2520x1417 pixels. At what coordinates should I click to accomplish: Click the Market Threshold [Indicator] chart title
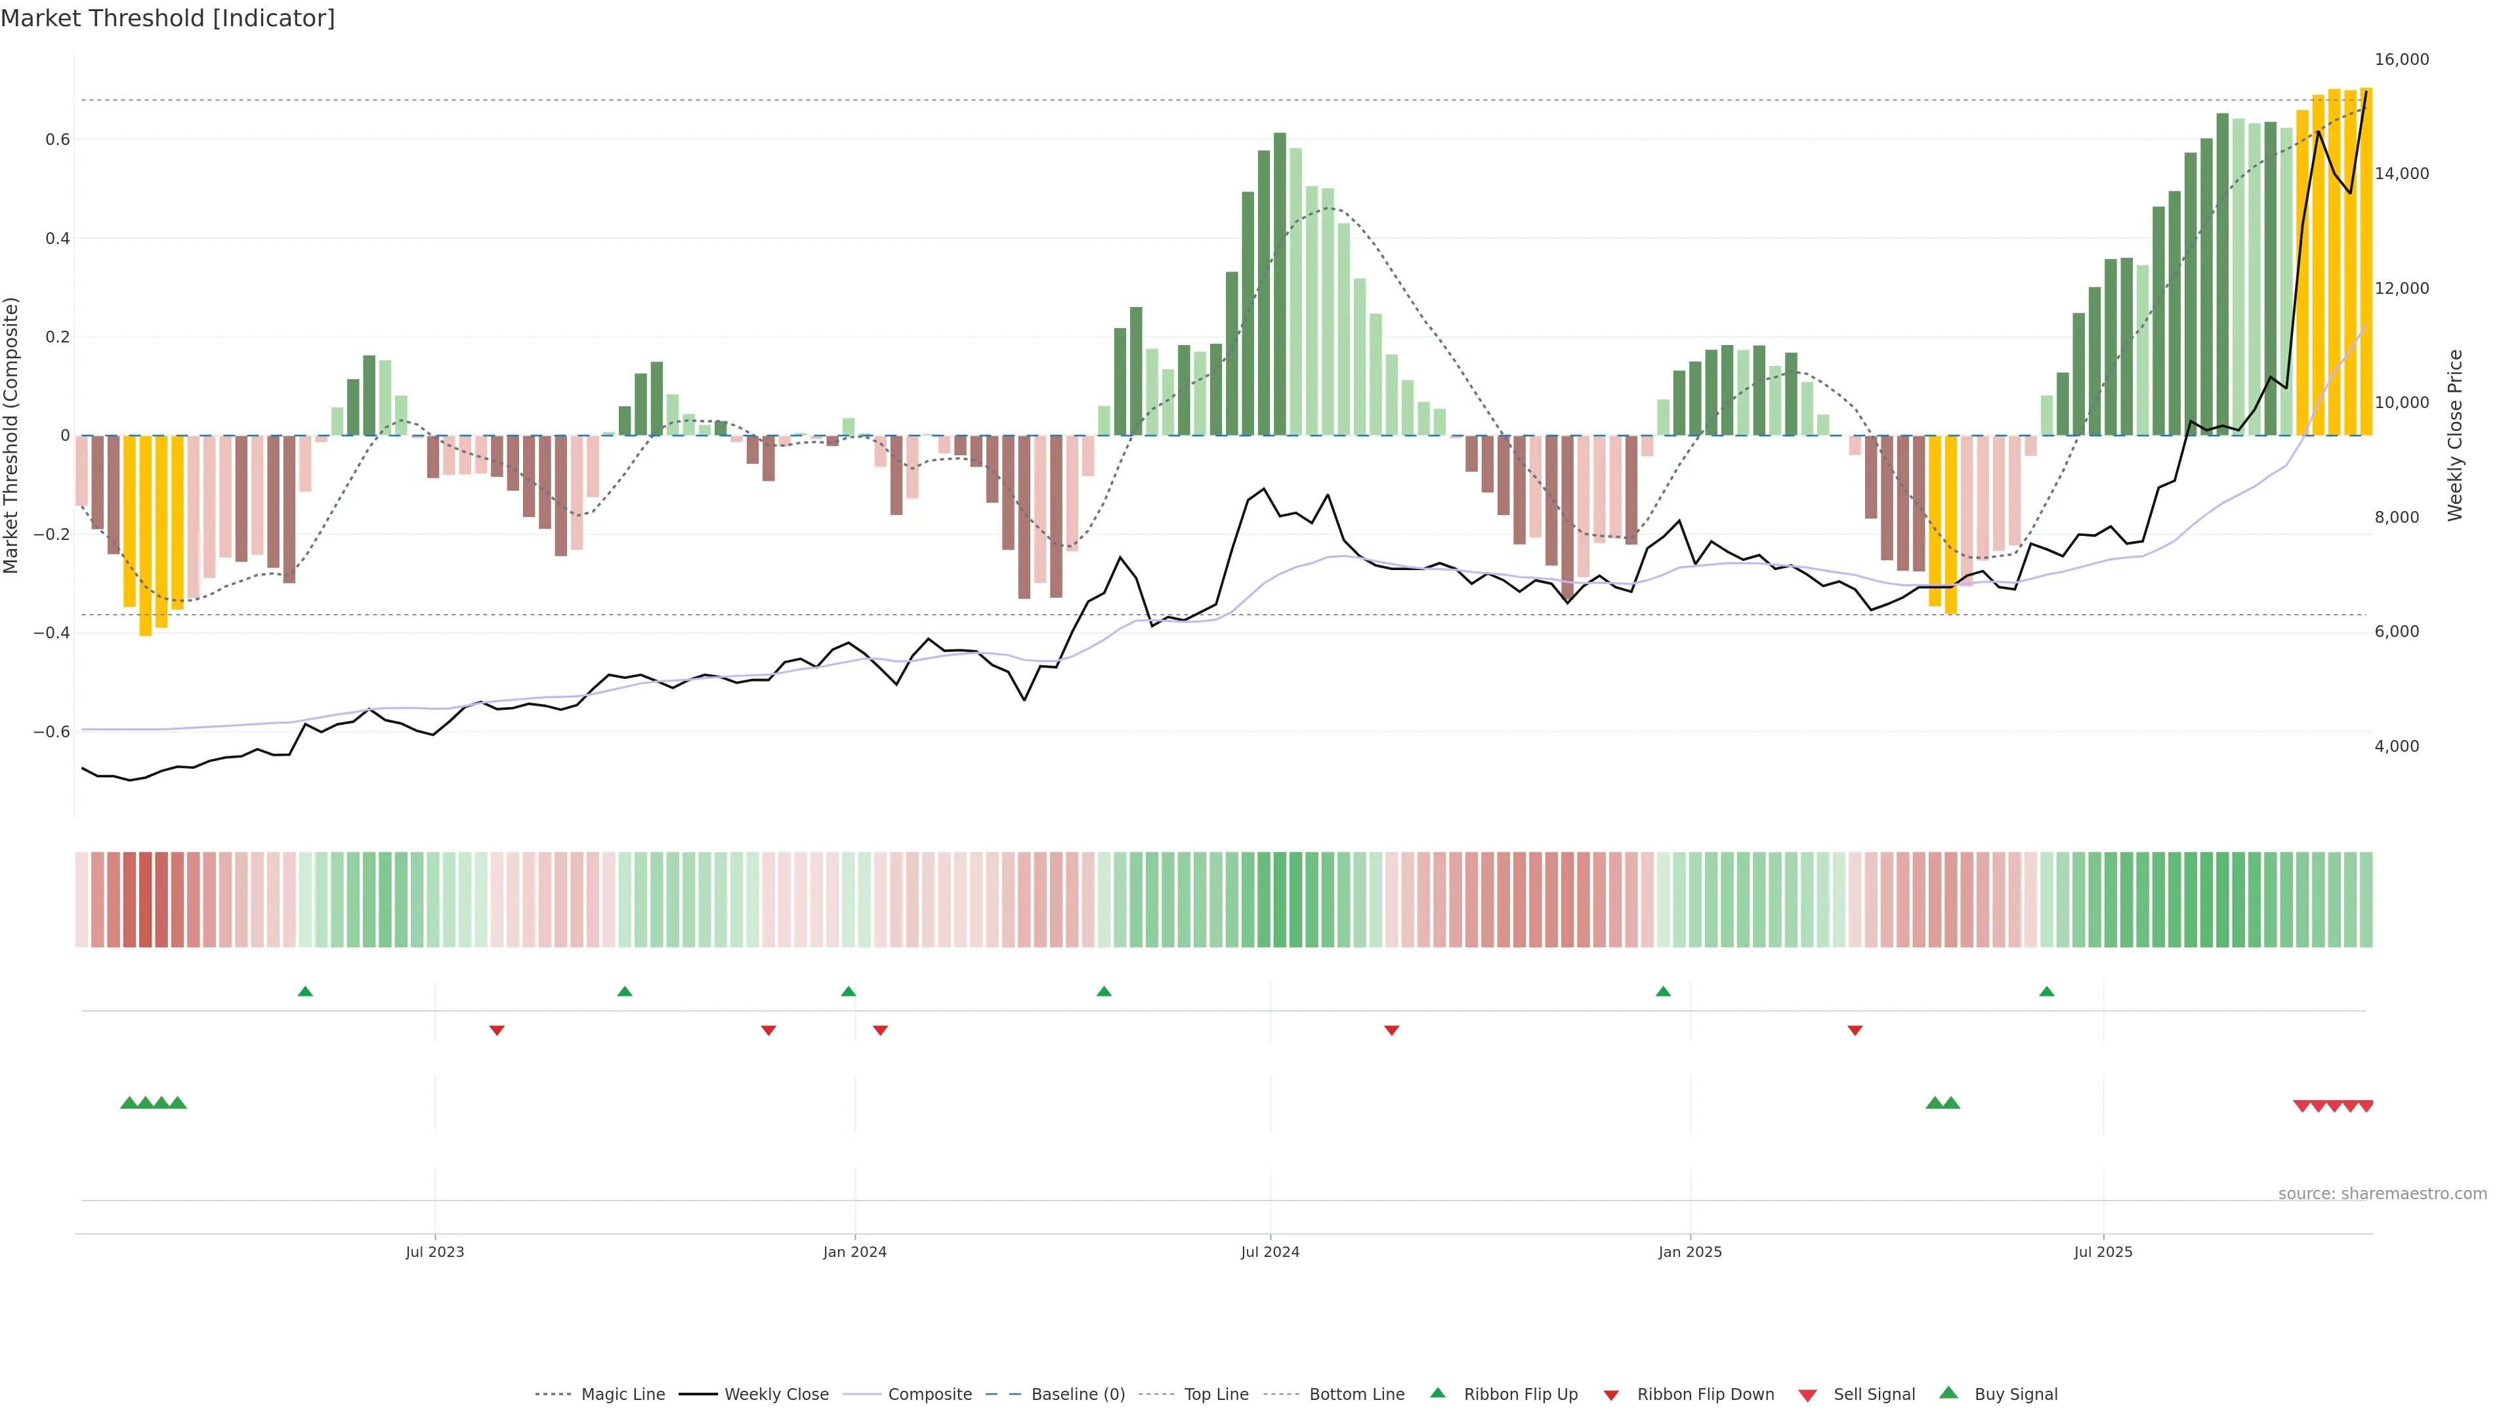coord(168,18)
